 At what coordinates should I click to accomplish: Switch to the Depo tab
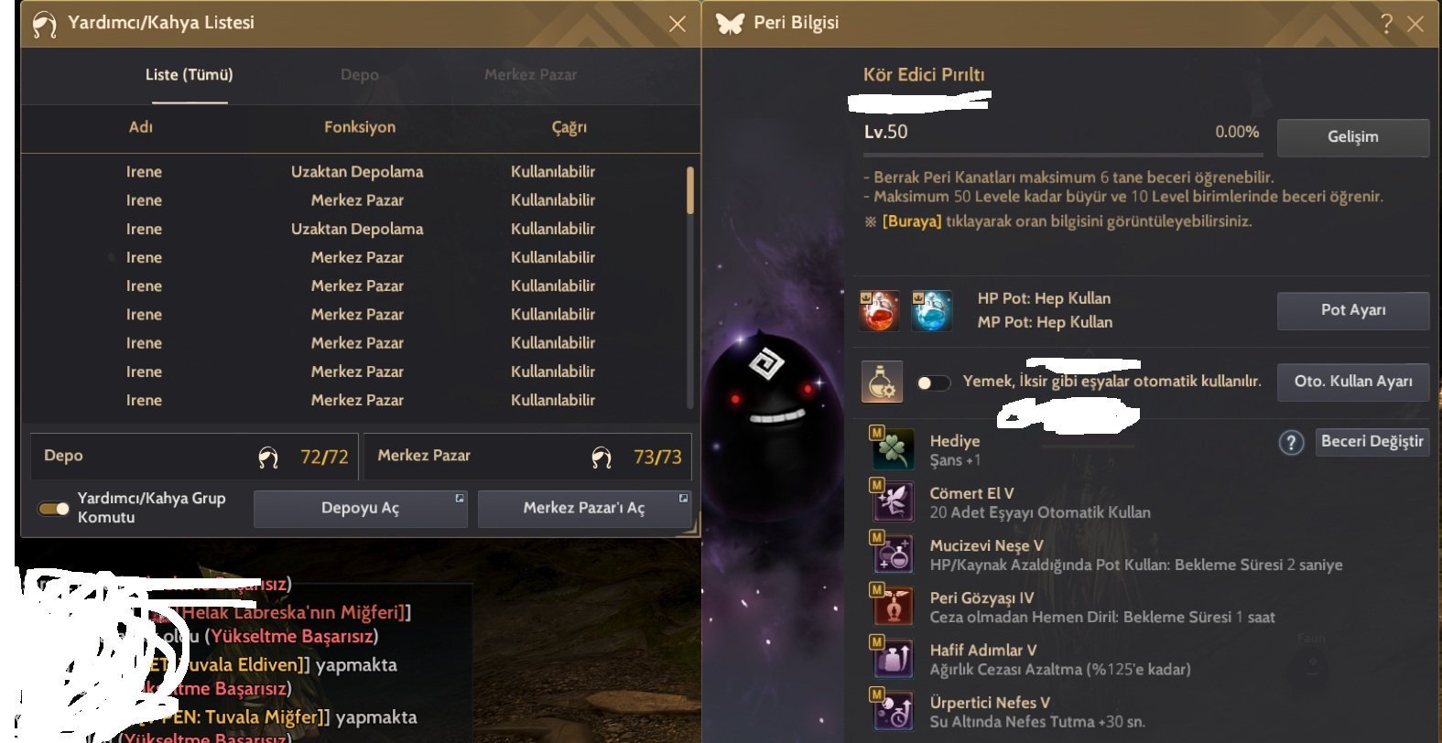[360, 75]
